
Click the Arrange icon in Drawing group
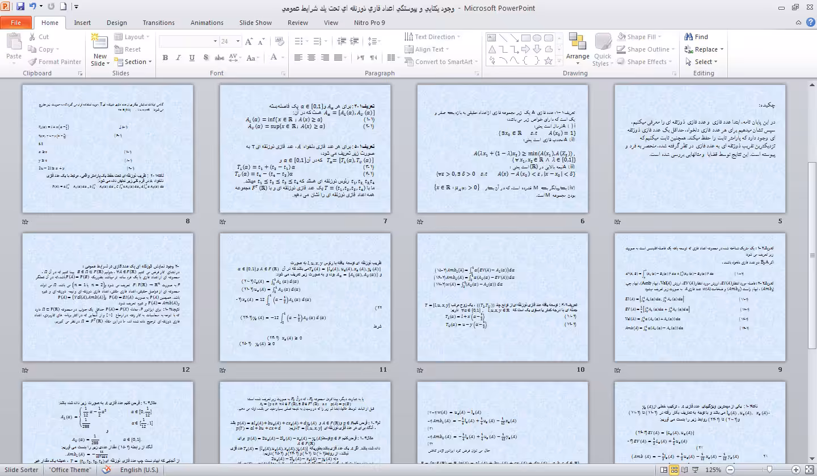point(578,48)
